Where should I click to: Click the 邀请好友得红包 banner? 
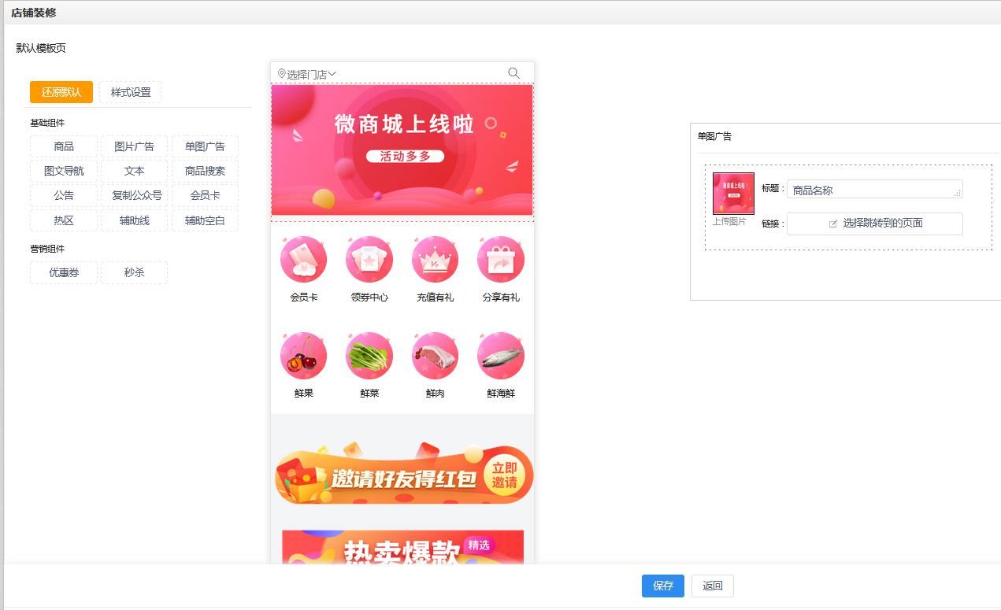pyautogui.click(x=404, y=475)
